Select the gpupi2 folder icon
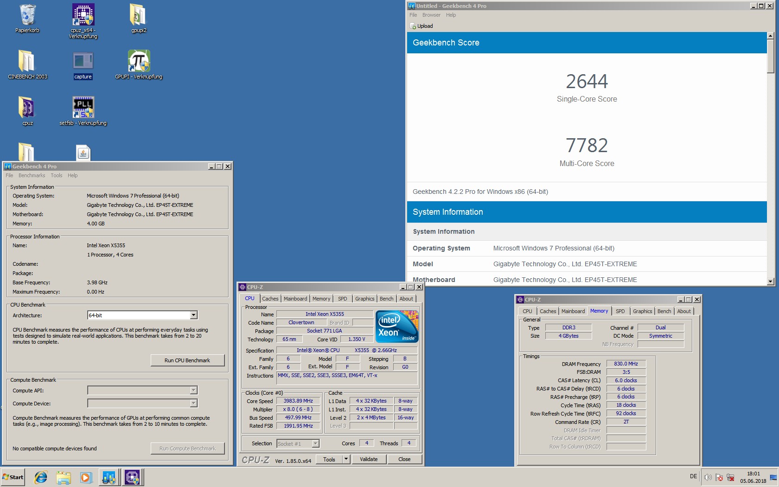779x487 pixels. (x=139, y=19)
